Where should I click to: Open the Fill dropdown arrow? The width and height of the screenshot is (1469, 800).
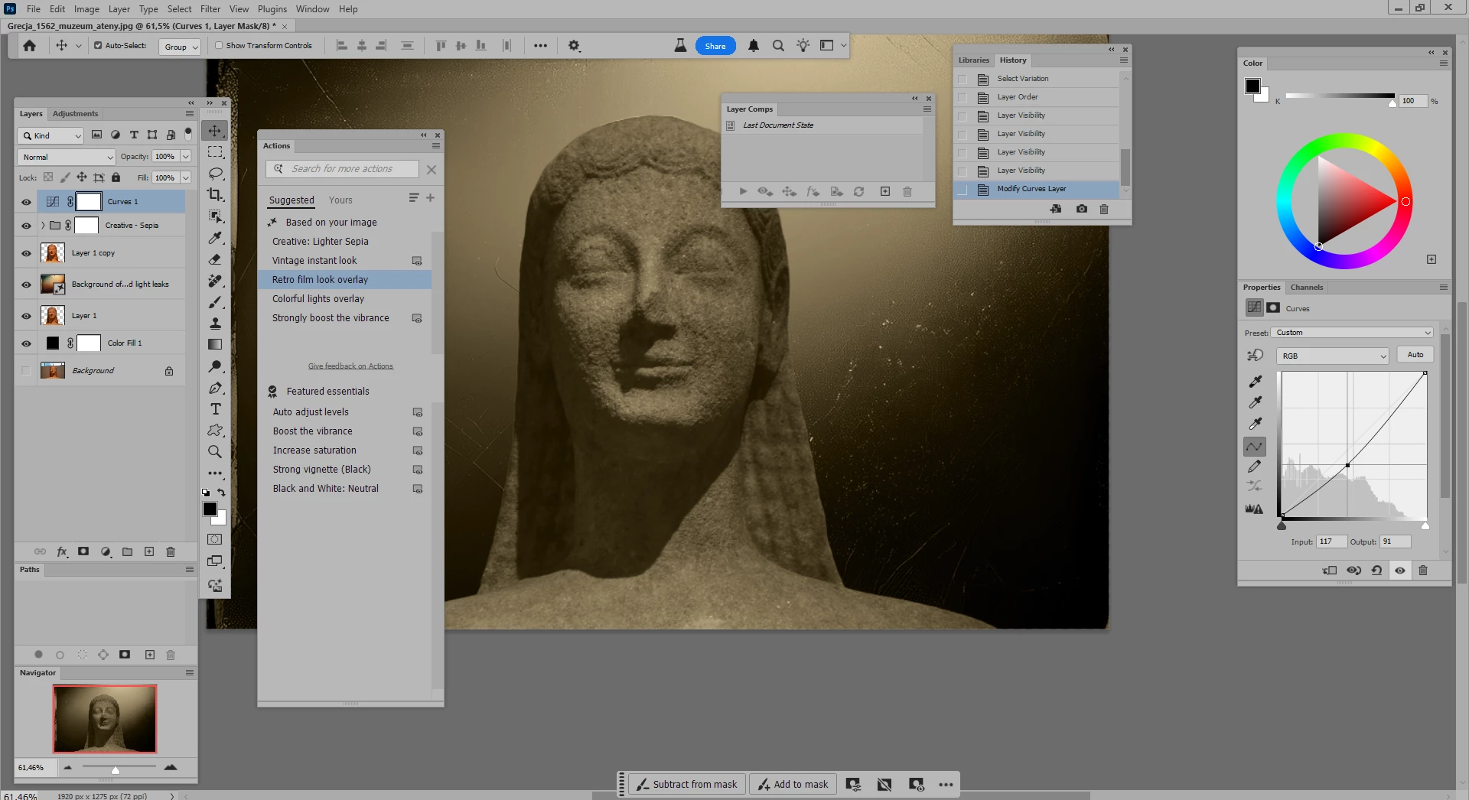(x=186, y=177)
